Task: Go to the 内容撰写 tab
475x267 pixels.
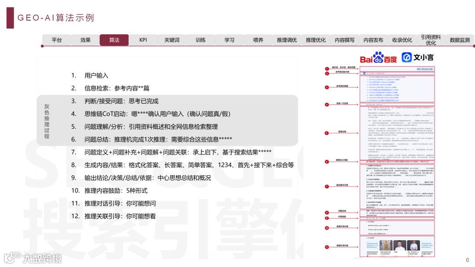Action: [344, 40]
